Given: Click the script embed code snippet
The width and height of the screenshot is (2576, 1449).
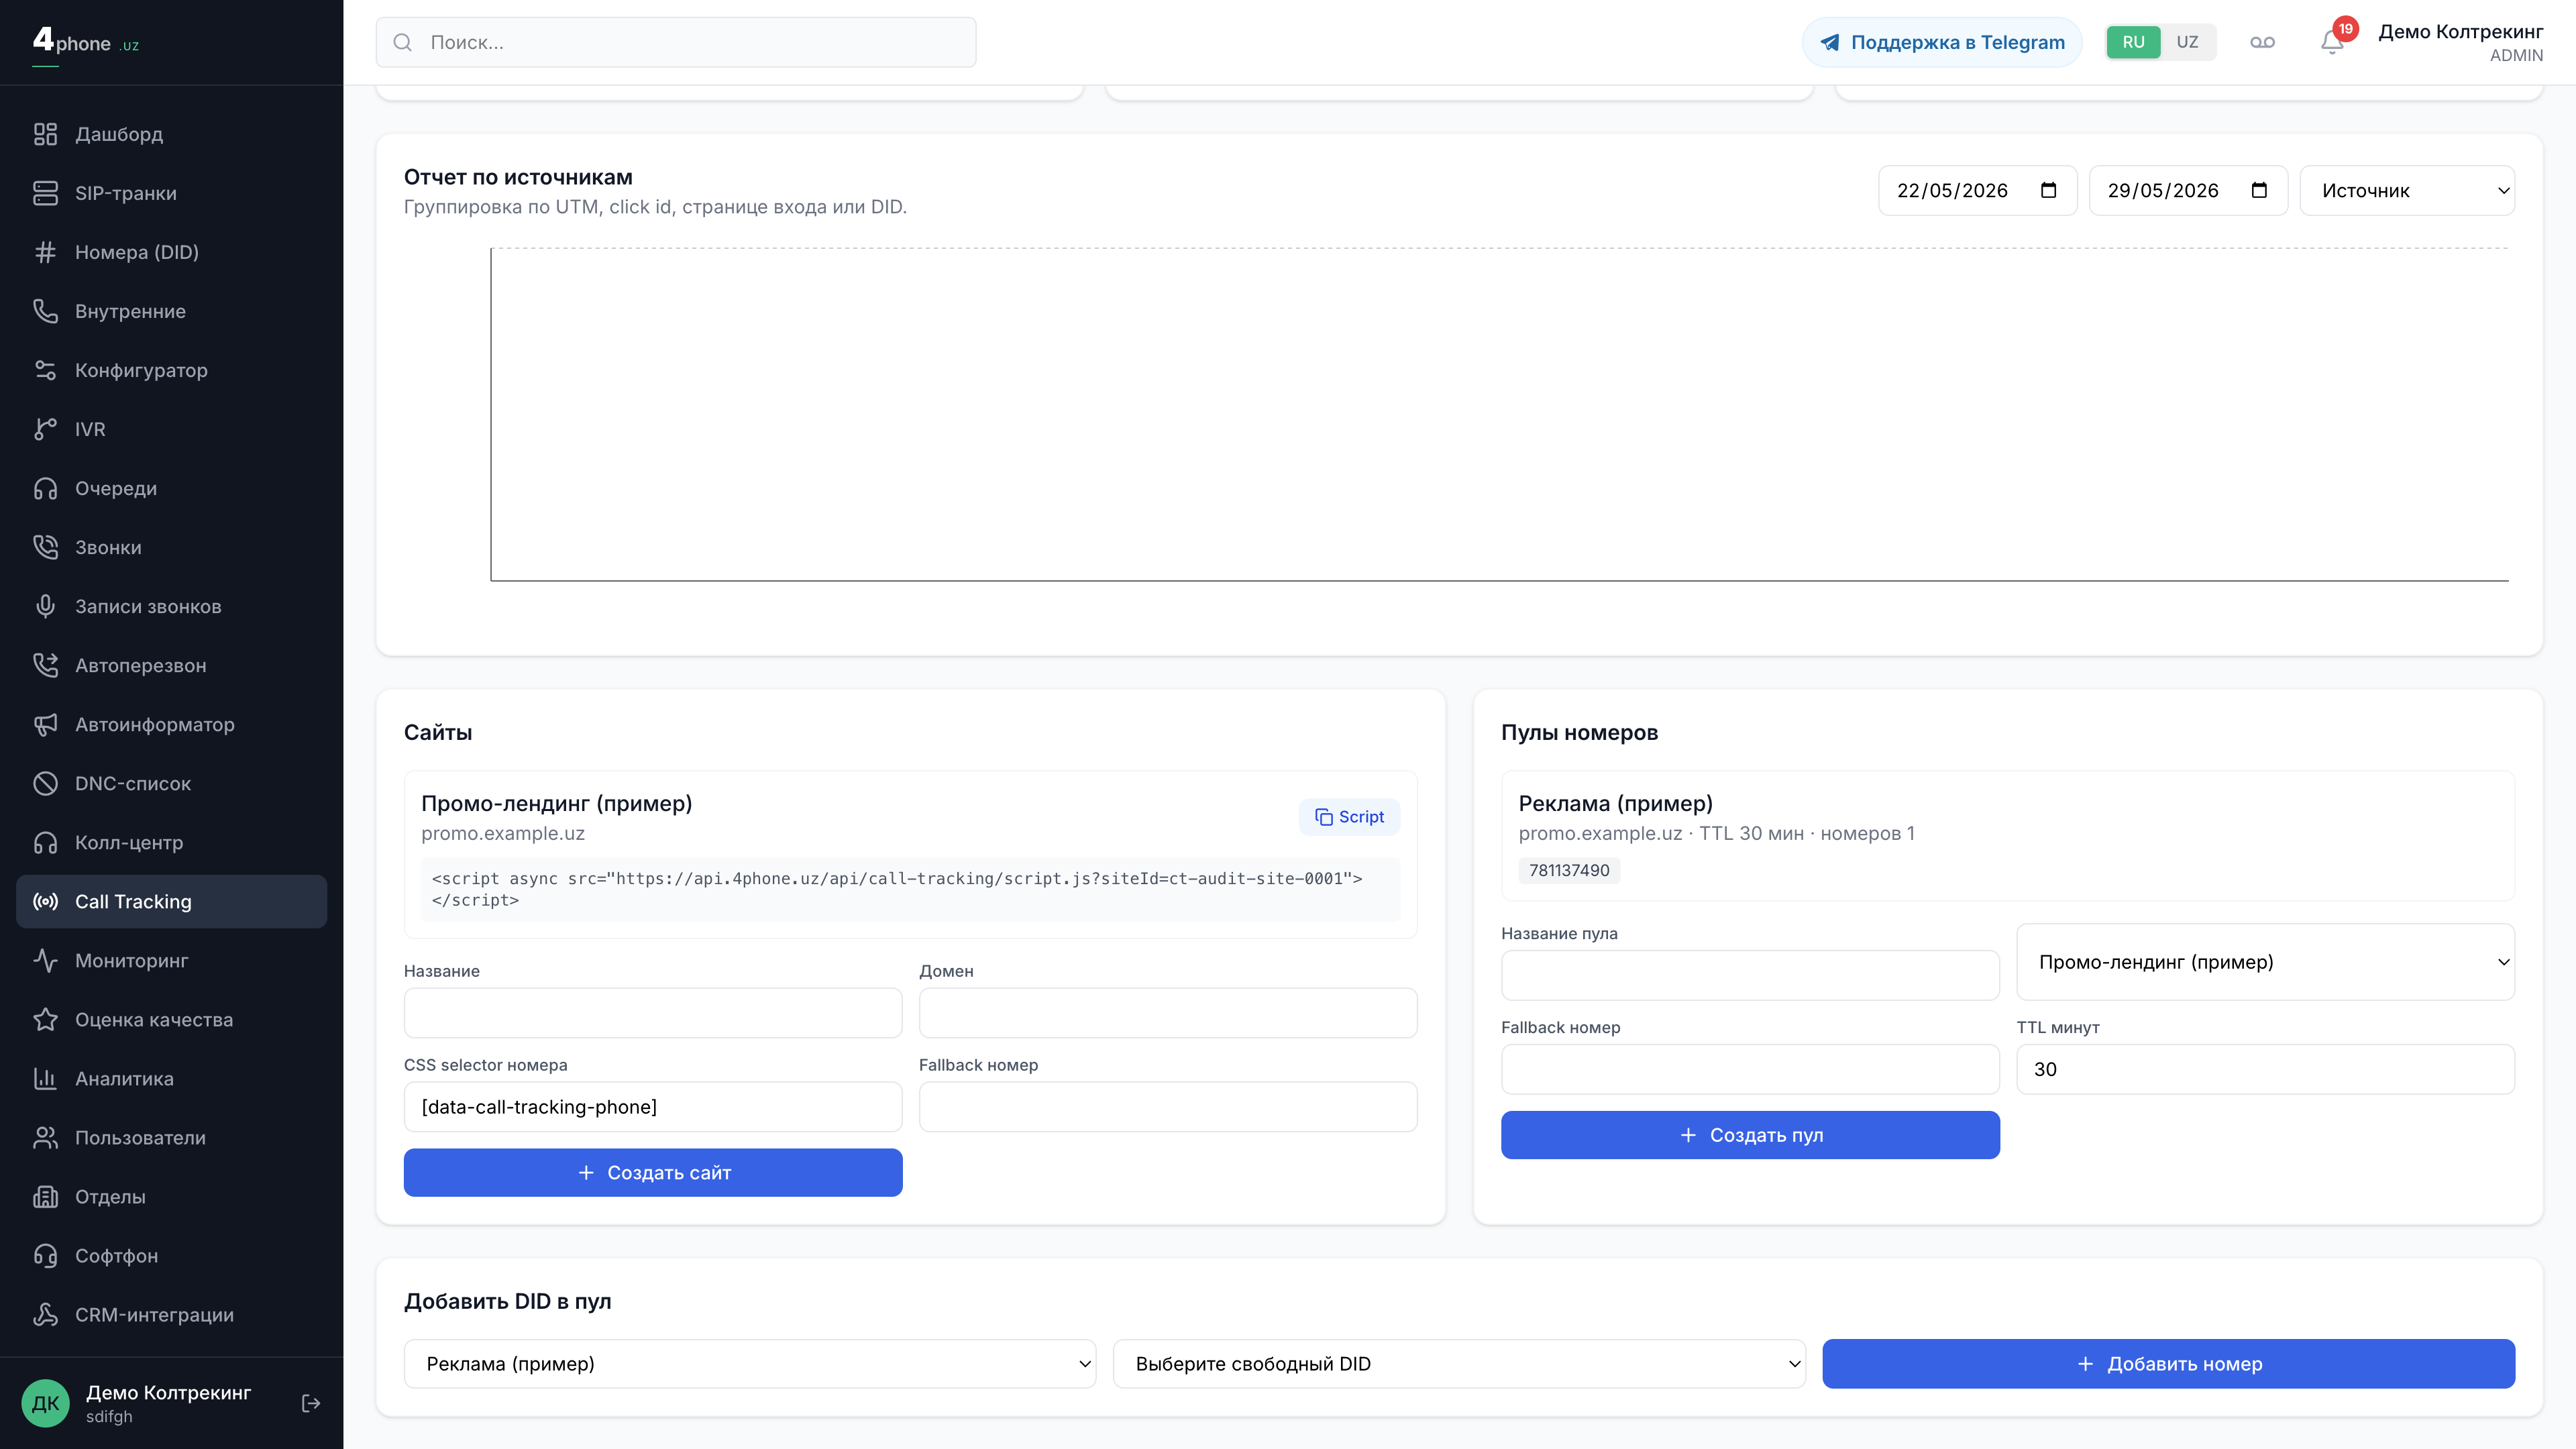Looking at the screenshot, I should point(910,889).
